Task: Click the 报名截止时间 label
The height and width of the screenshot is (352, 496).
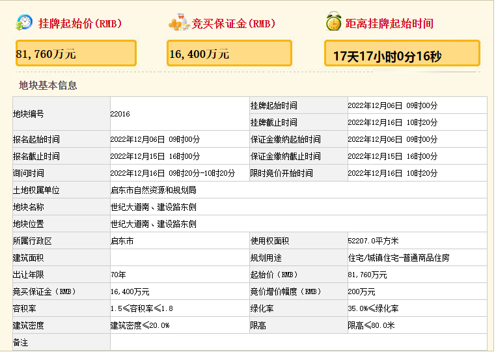Action: tap(36, 156)
